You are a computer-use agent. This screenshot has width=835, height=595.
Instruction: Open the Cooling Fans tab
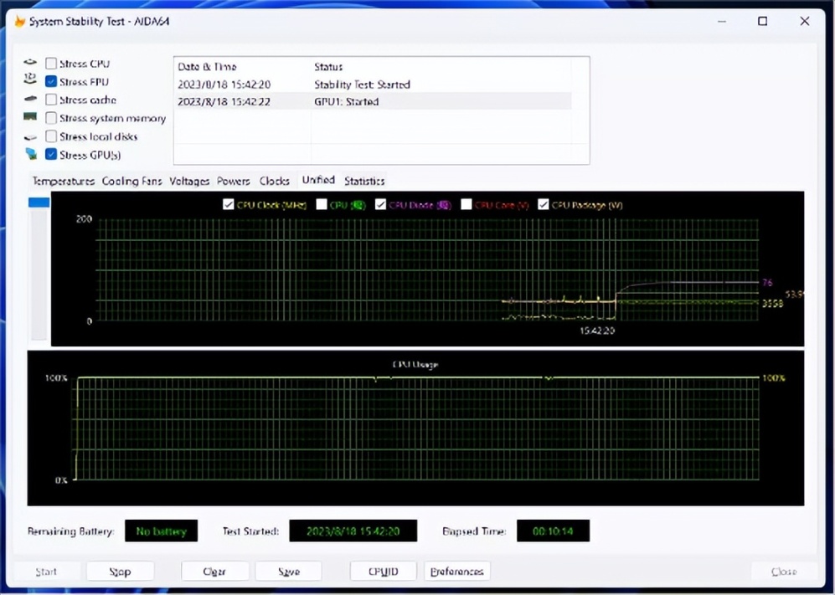(131, 181)
